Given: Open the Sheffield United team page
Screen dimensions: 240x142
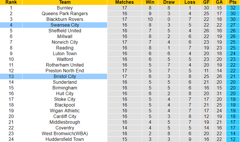Looking at the screenshot, I should pyautogui.click(x=65, y=30).
